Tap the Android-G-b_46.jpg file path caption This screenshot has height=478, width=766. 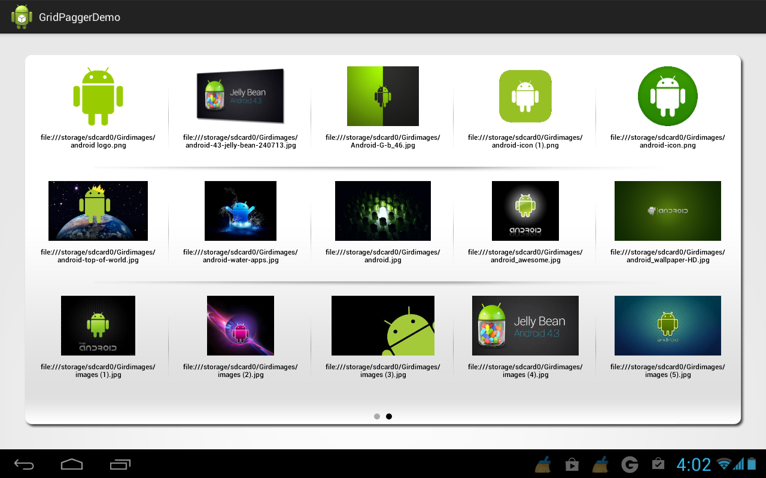tap(383, 142)
